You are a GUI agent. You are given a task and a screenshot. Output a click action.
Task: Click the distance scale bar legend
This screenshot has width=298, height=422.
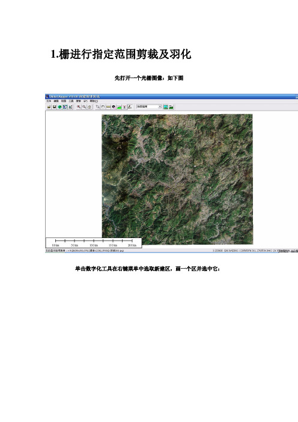coord(94,243)
